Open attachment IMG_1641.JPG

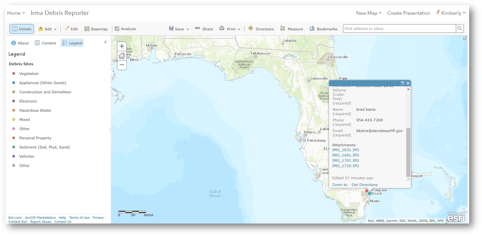point(345,155)
